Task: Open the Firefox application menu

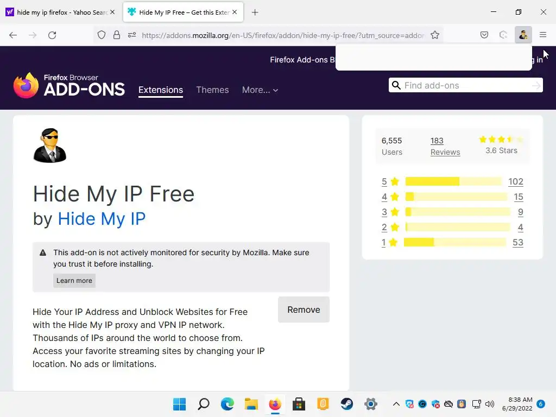Action: click(x=543, y=35)
